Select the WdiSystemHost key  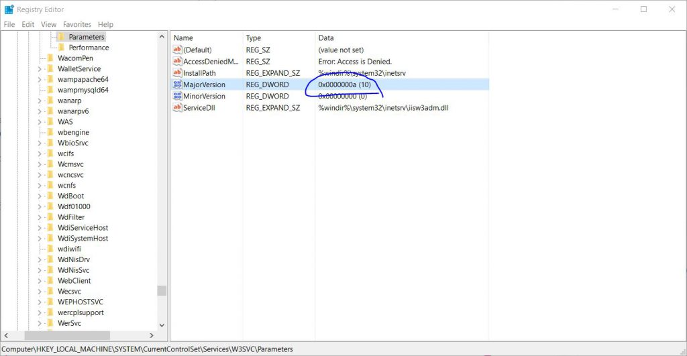pos(83,238)
